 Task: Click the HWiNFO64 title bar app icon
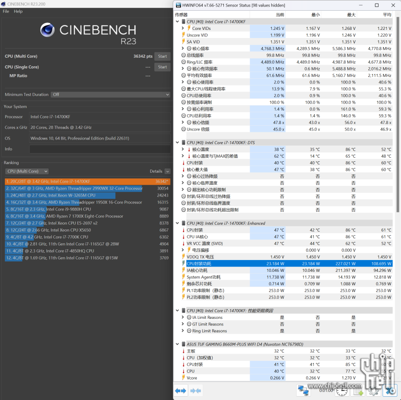(x=178, y=5)
